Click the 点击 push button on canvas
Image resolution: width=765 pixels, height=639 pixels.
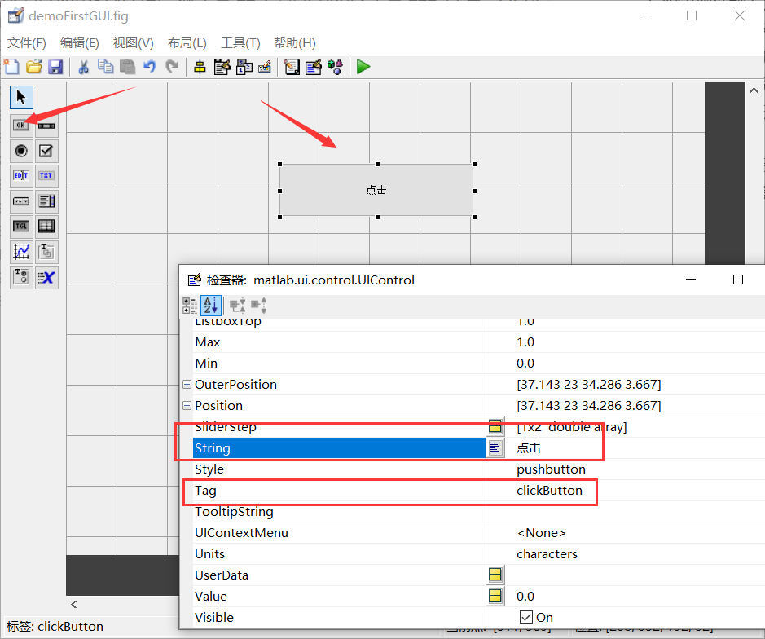coord(376,189)
